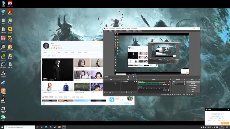Viewport: 230px width, 129px height.
Task: Mute second audio mixer channel speaker
Action: pos(166,90)
